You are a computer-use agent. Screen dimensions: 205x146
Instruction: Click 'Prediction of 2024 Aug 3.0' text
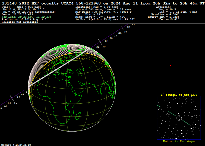(24, 19)
